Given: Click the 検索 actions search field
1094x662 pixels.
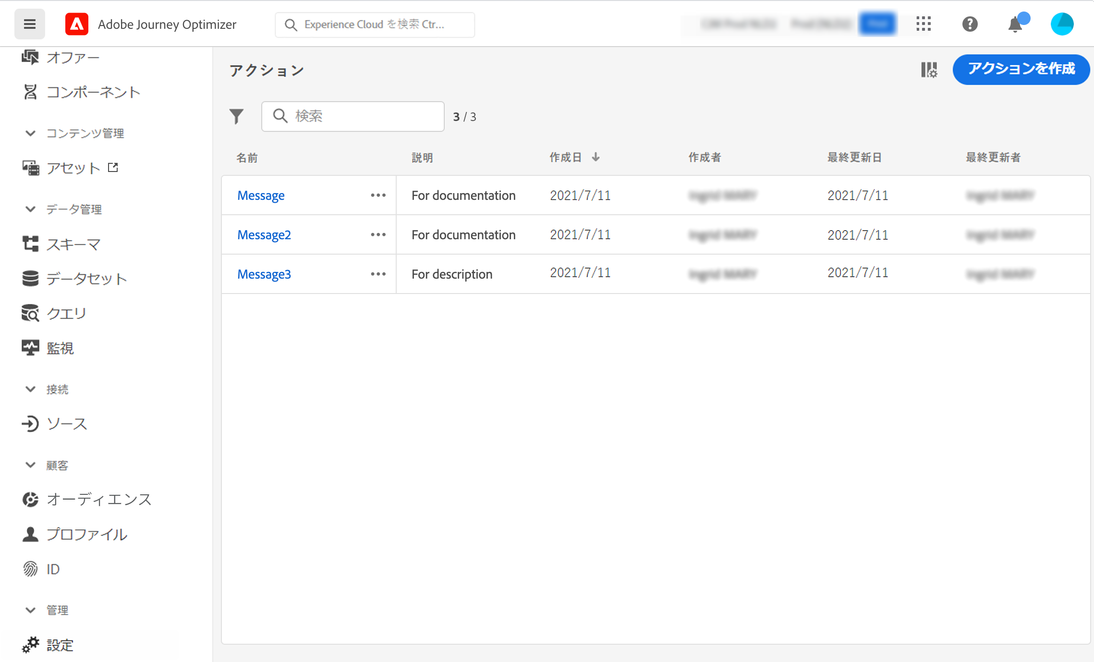Looking at the screenshot, I should (360, 116).
